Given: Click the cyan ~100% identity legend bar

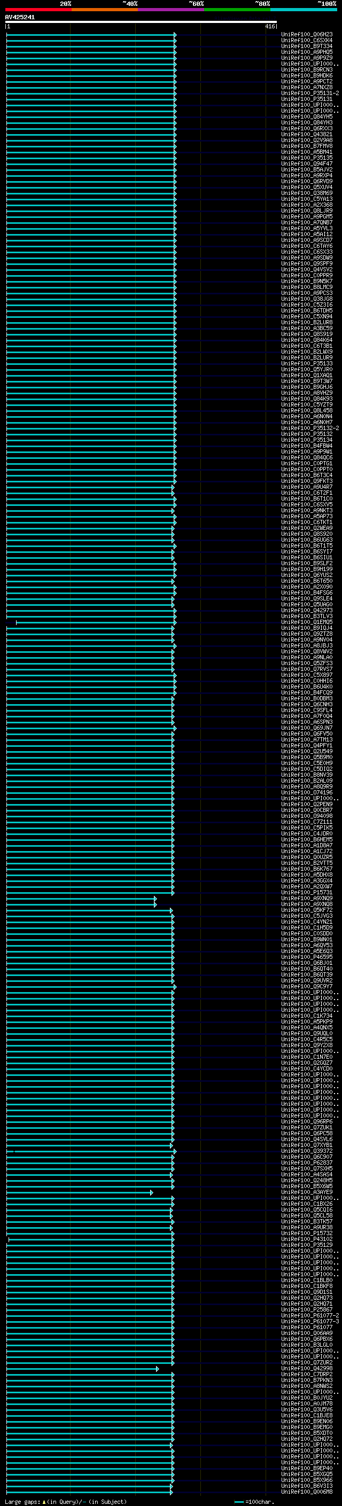Looking at the screenshot, I should click(x=303, y=10).
